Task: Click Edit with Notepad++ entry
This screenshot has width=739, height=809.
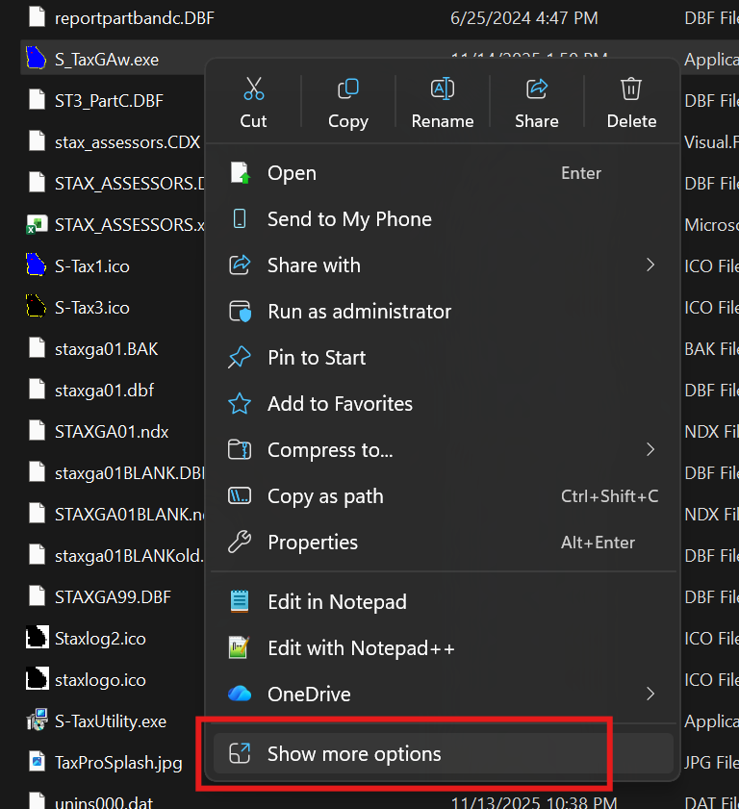Action: 361,648
